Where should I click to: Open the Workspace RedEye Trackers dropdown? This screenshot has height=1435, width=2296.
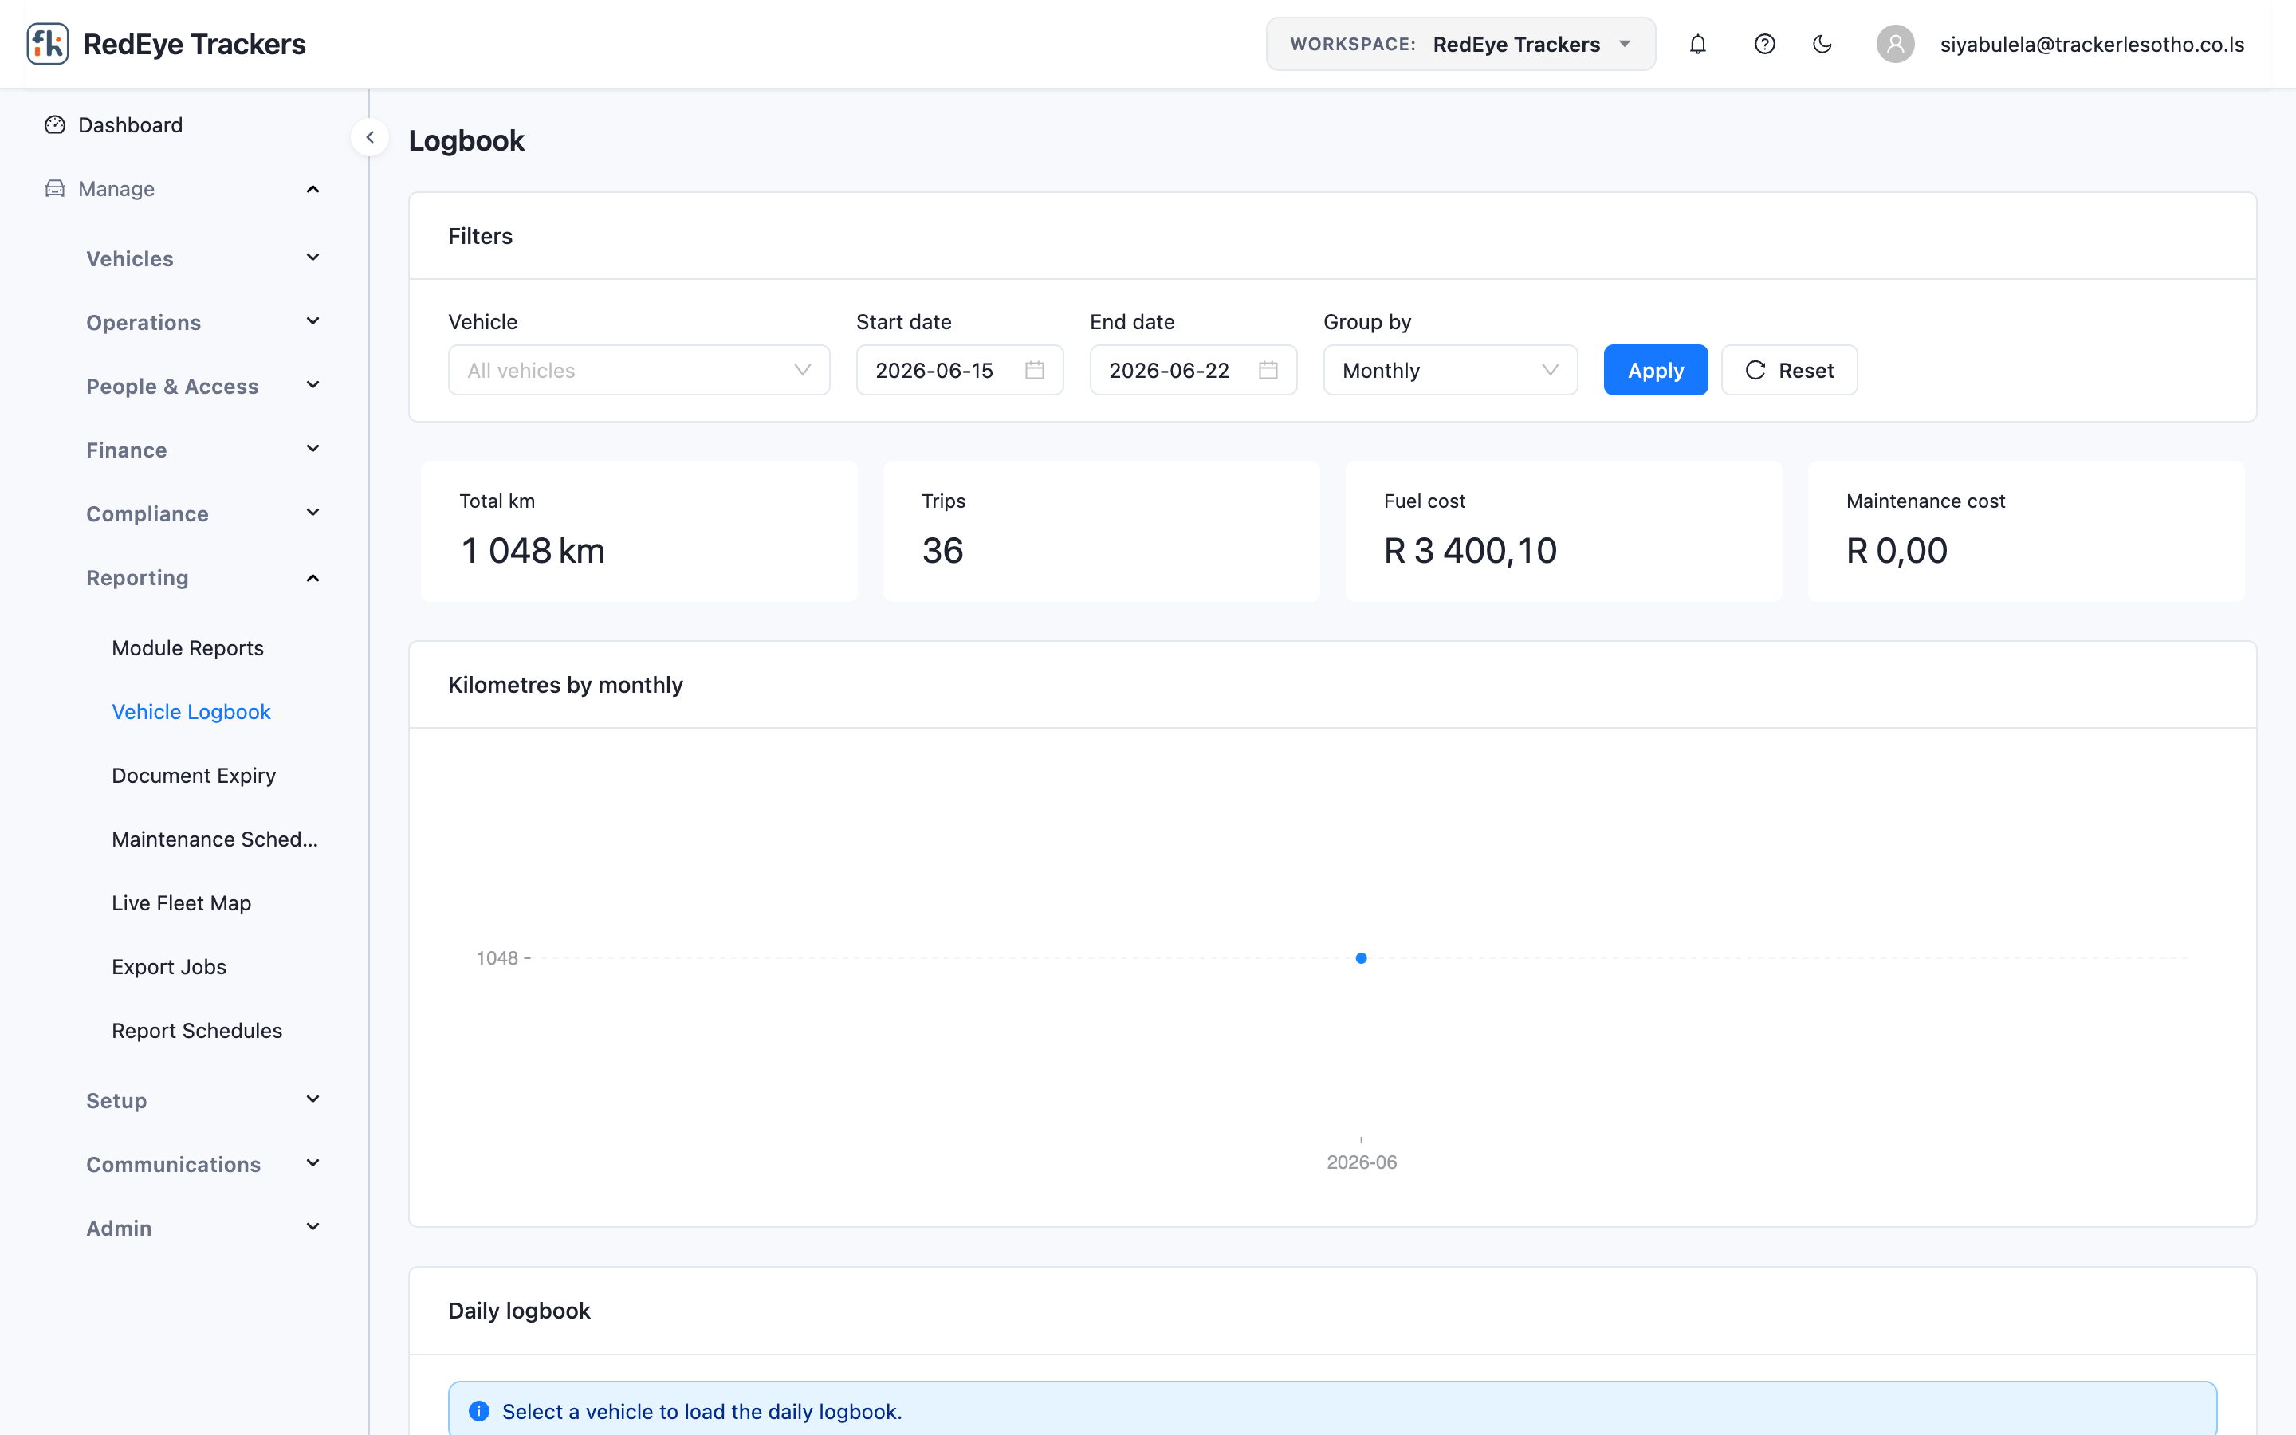click(1461, 44)
